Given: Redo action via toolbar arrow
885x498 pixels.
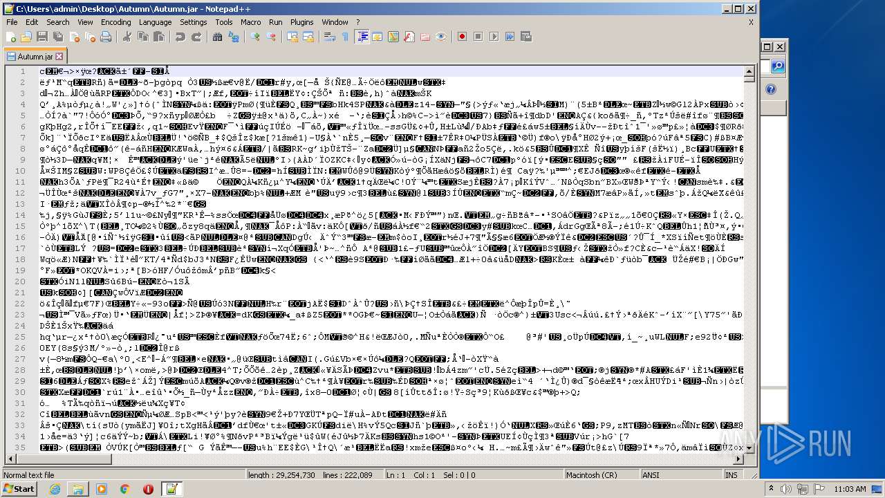Looking at the screenshot, I should tap(196, 37).
